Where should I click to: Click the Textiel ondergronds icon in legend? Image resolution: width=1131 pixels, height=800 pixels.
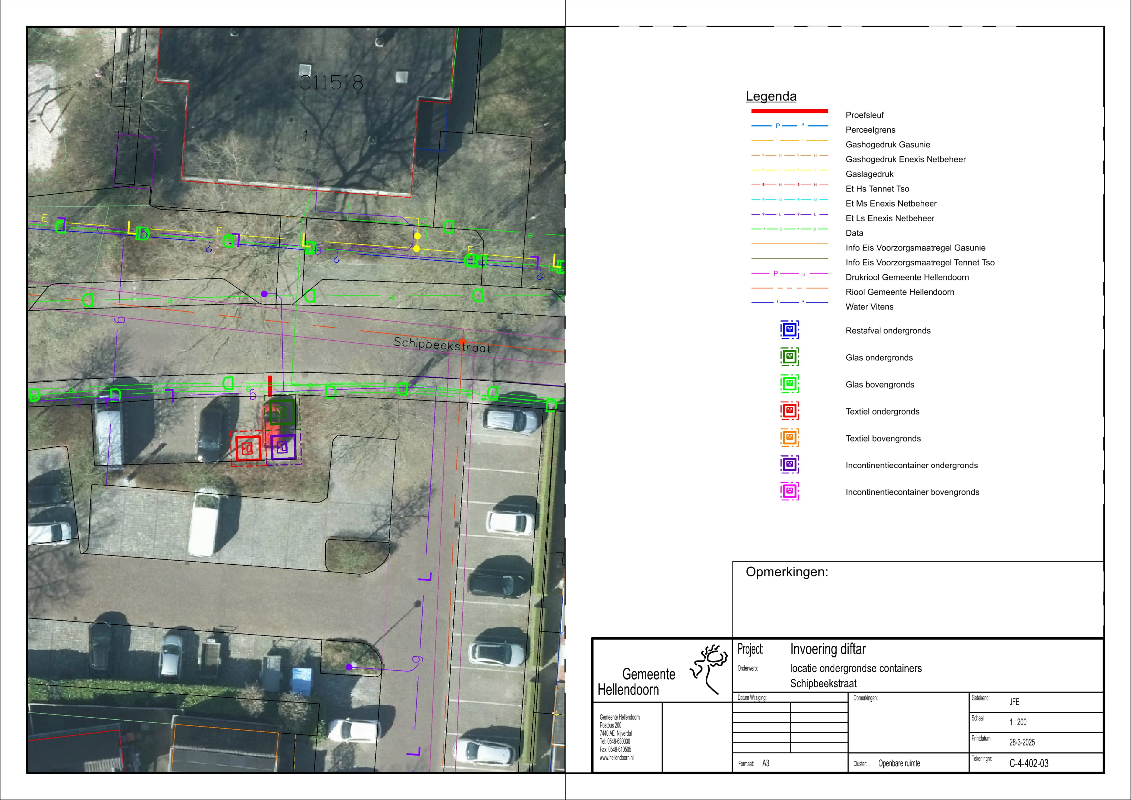[x=789, y=410]
